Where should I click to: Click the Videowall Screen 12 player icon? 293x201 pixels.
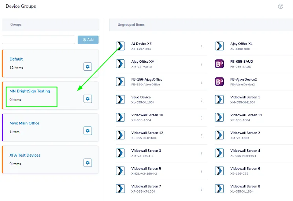pyautogui.click(x=120, y=135)
